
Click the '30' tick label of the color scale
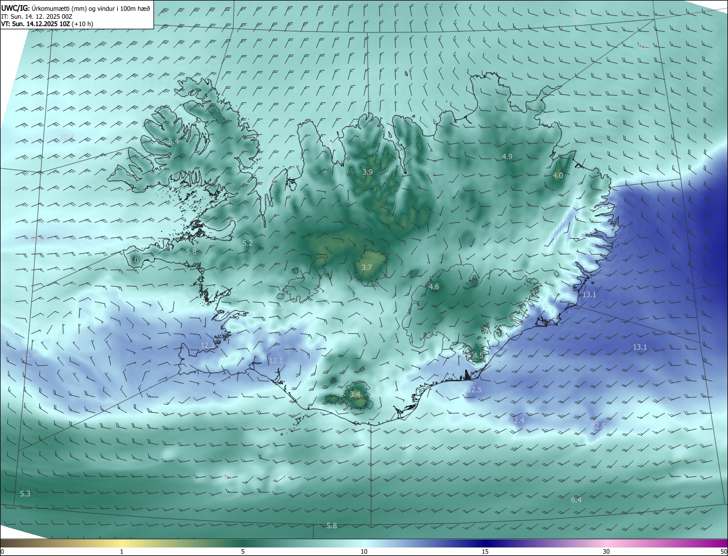(606, 551)
